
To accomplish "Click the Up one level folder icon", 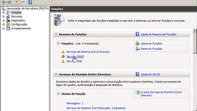I will [17, 2].
